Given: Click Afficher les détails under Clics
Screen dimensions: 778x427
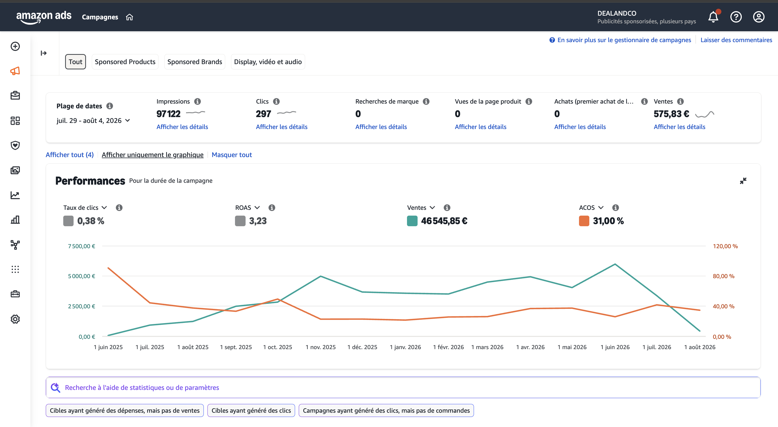Looking at the screenshot, I should pos(282,127).
